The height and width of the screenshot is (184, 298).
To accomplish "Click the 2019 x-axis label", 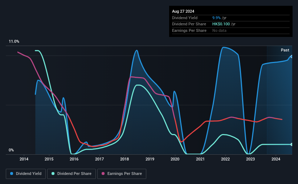I will click(150, 159).
